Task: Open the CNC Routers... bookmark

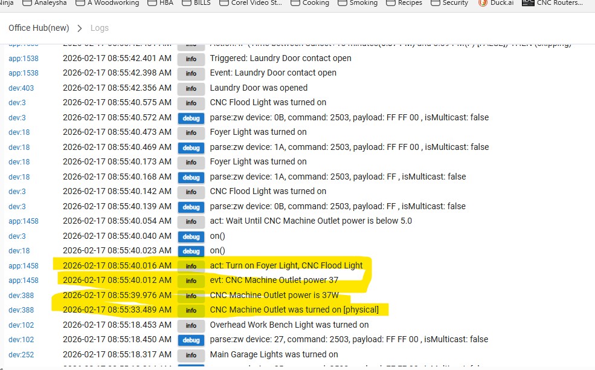Action: pyautogui.click(x=553, y=3)
